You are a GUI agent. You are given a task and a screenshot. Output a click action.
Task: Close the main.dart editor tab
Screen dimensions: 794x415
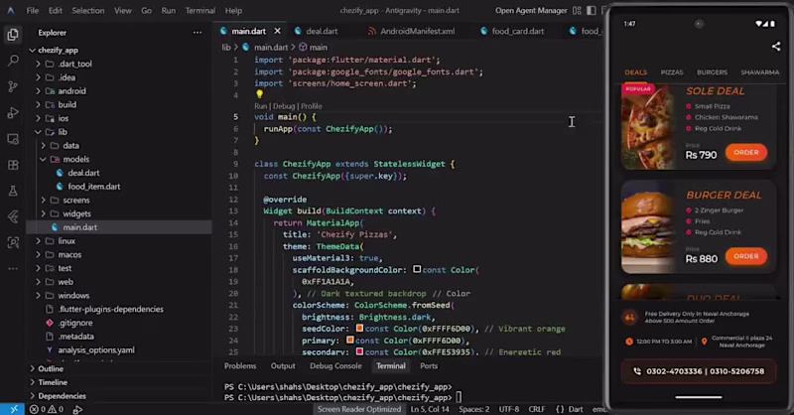tap(278, 31)
